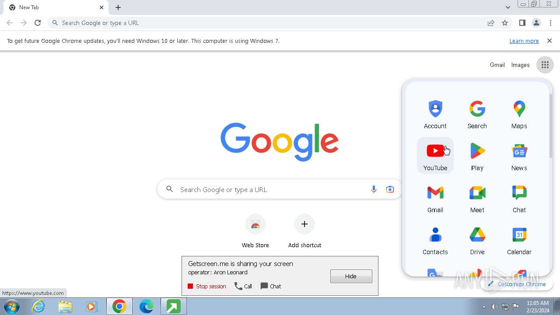Open a new tab with plus button
The width and height of the screenshot is (560, 315).
[x=118, y=7]
